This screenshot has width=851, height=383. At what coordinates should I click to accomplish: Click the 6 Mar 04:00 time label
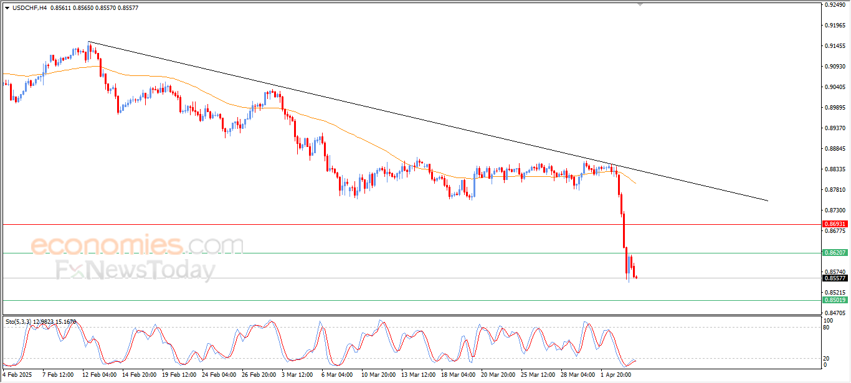336,375
